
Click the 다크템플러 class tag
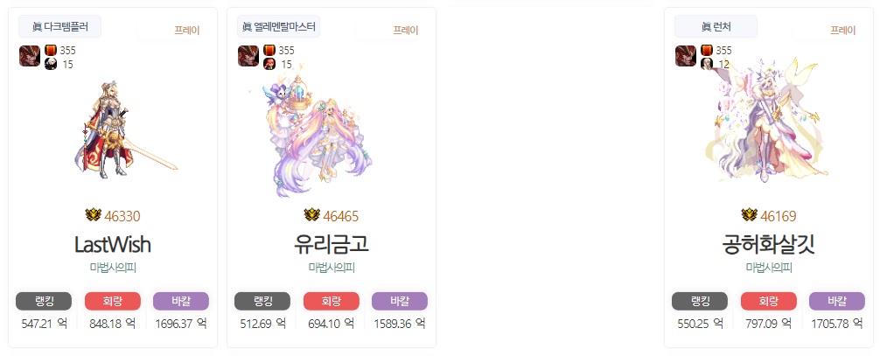tap(60, 26)
